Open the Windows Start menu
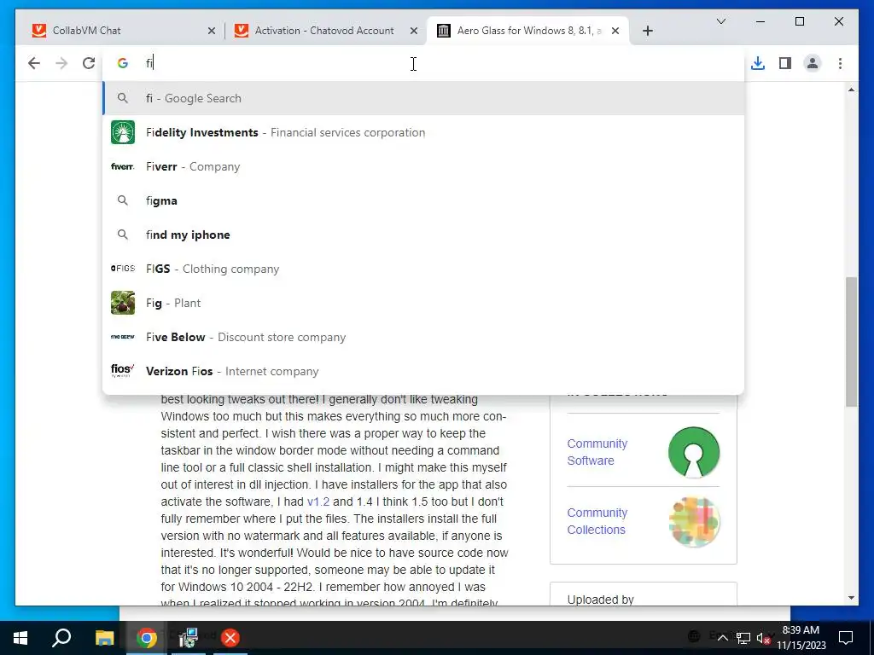 tap(20, 638)
